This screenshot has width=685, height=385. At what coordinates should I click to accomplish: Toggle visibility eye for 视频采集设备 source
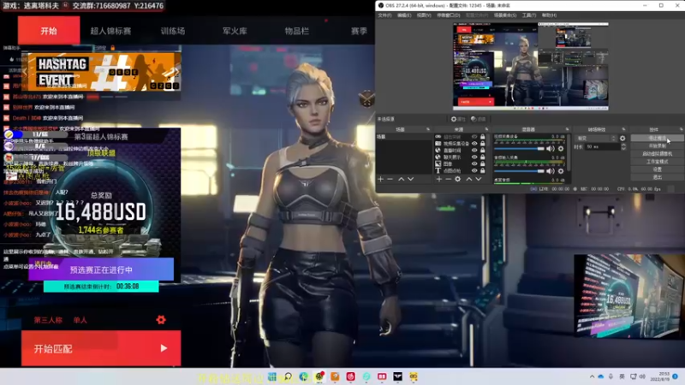pos(474,144)
